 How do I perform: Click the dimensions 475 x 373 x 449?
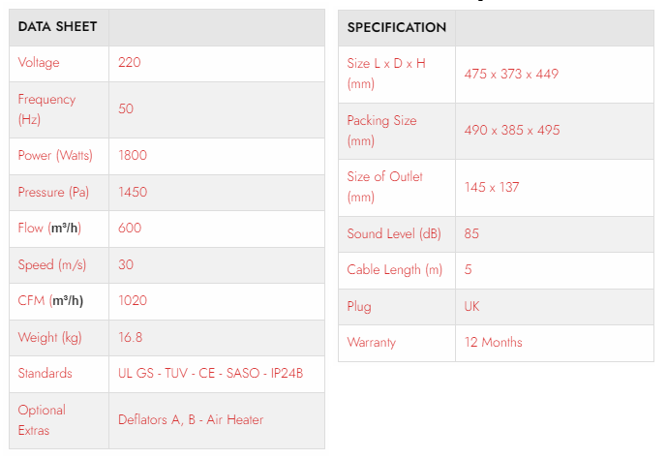tap(511, 74)
